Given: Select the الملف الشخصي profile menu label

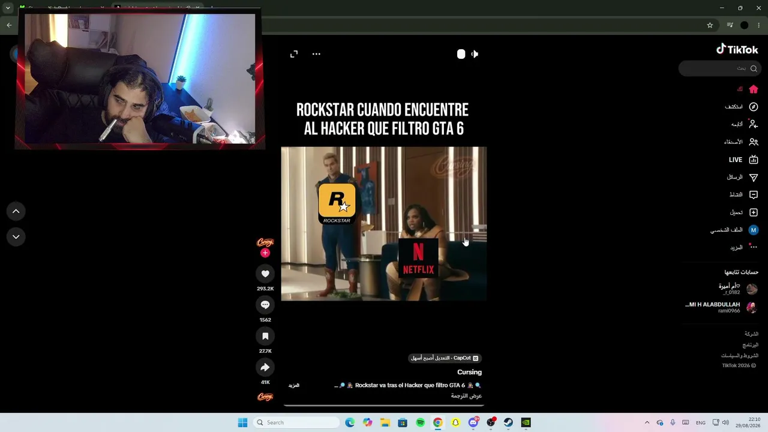Looking at the screenshot, I should pos(727,230).
